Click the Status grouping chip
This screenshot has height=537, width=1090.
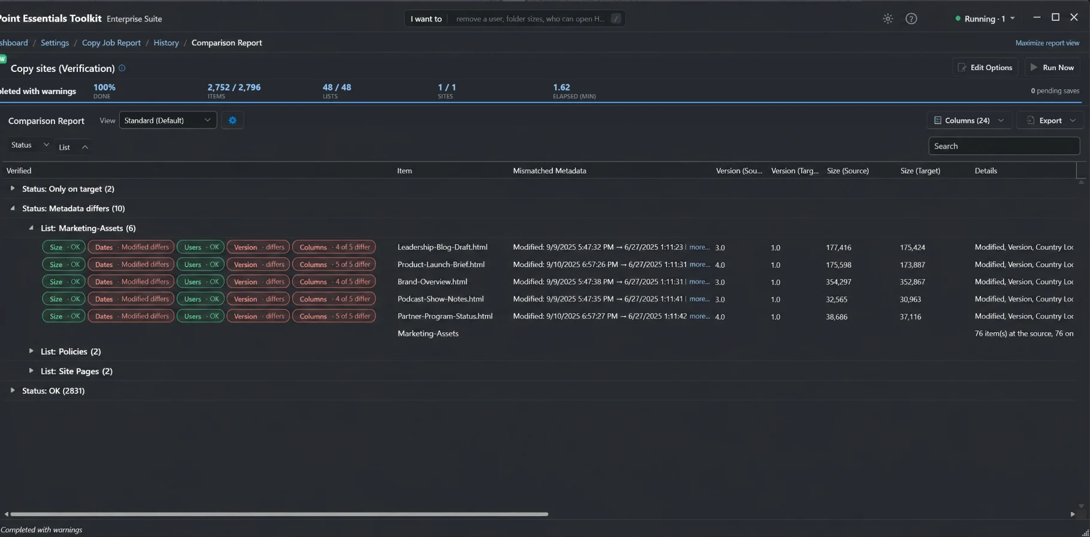(29, 145)
